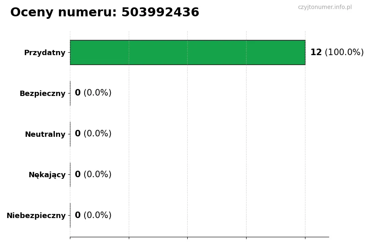
Task: Click the "12 (100.0%)" value label
Action: click(337, 52)
